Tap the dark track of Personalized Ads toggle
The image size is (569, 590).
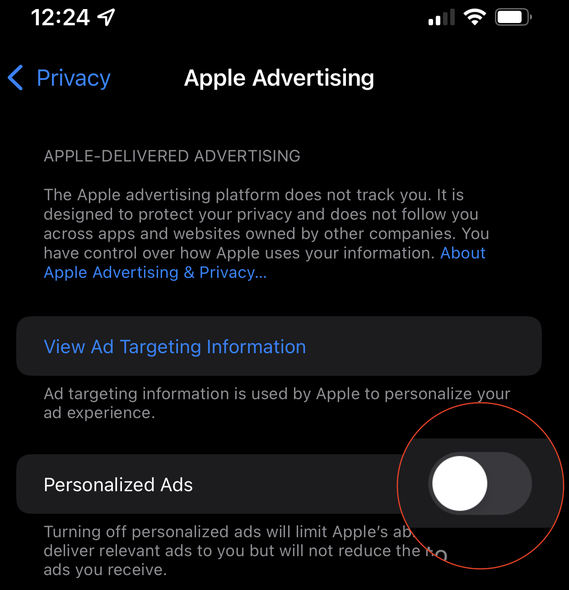[511, 484]
